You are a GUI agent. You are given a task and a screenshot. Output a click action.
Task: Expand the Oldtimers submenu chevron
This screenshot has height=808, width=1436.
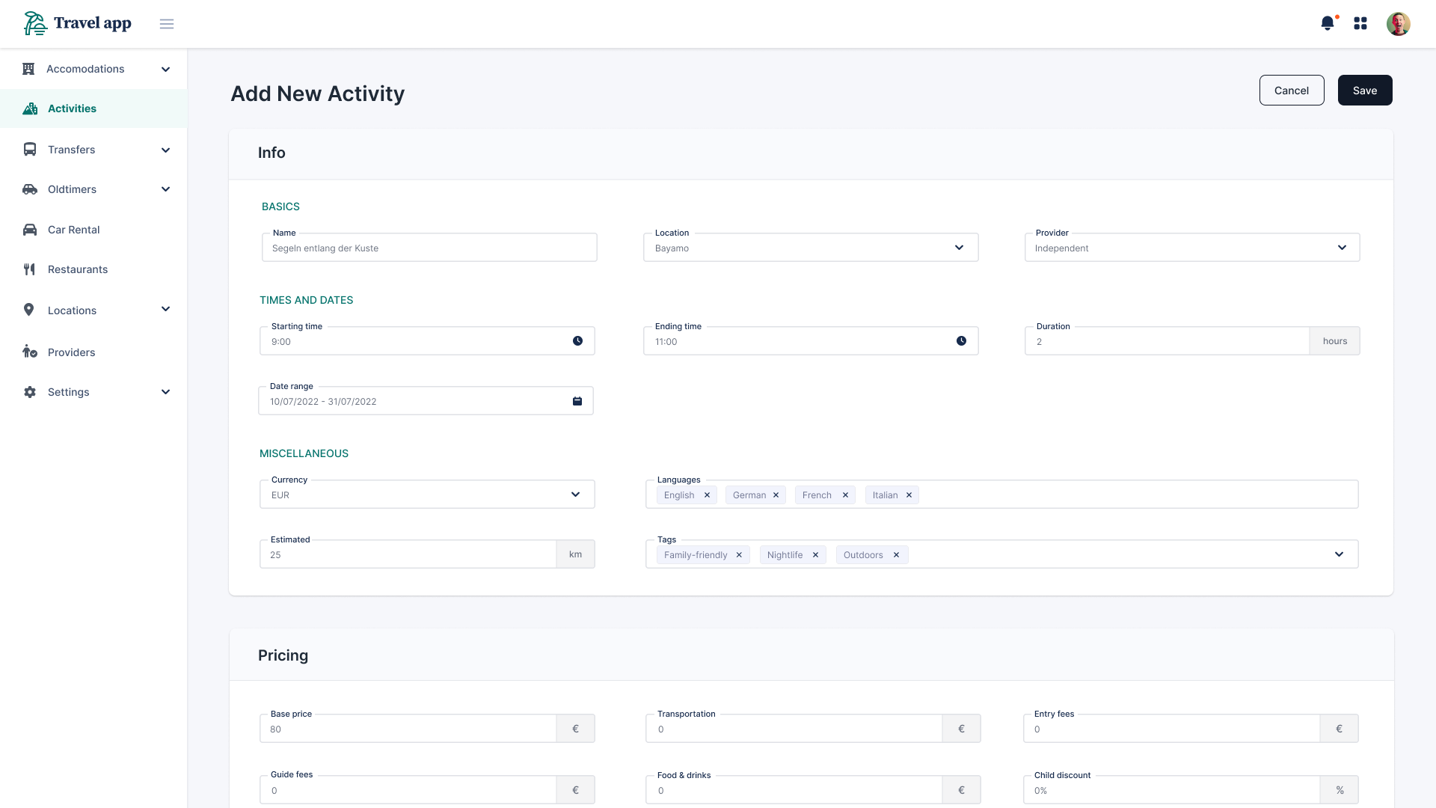pos(165,189)
